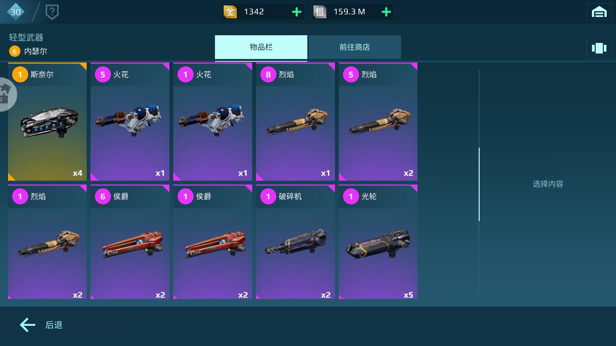Add silver using its green plus icon
616x346 pixels.
(386, 12)
